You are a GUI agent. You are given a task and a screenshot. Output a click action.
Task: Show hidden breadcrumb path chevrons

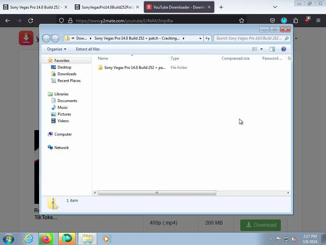pos(73,38)
